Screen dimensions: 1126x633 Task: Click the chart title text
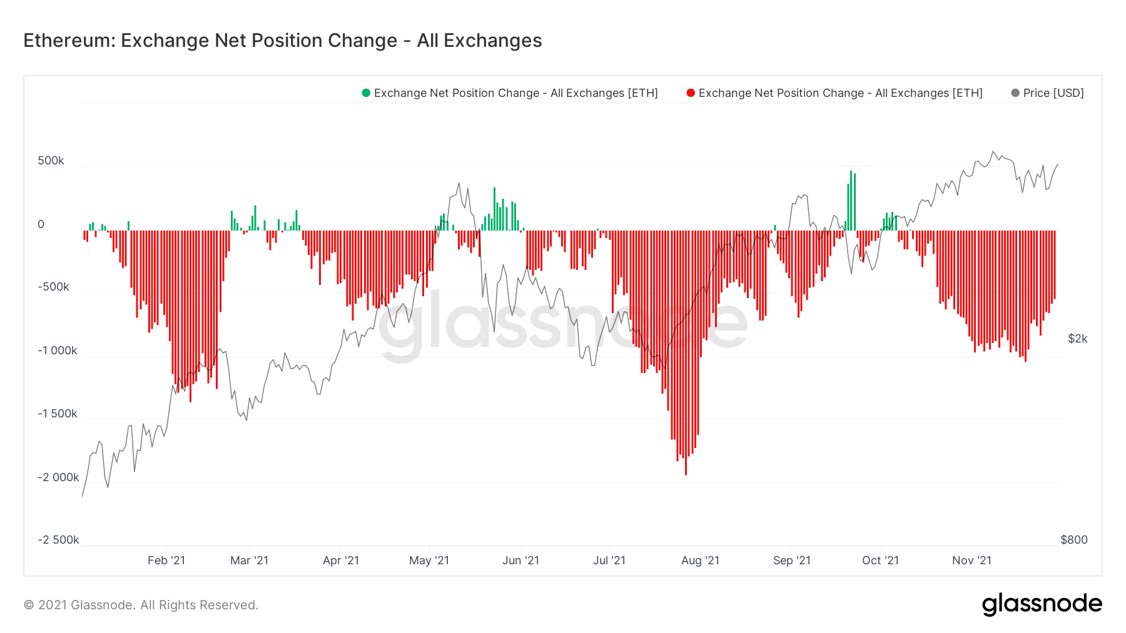283,41
